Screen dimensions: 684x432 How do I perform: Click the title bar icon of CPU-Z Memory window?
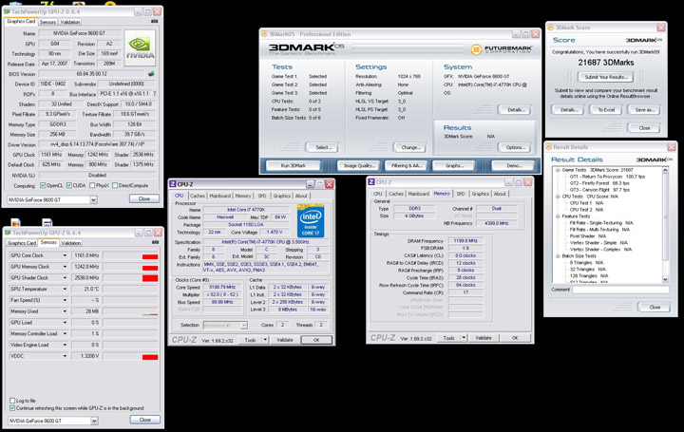(371, 181)
